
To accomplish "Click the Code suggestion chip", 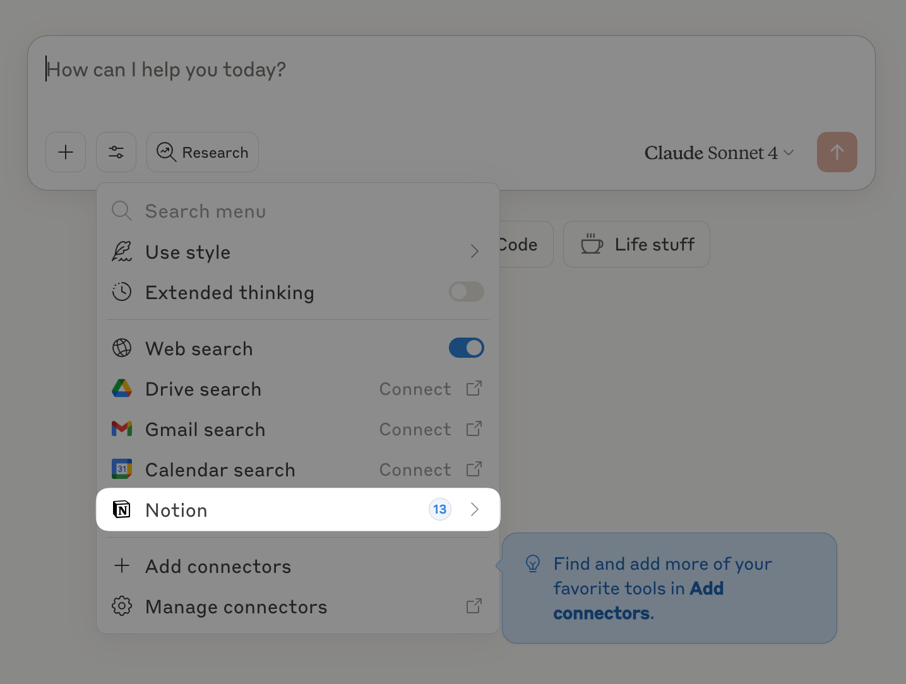I will (x=526, y=244).
